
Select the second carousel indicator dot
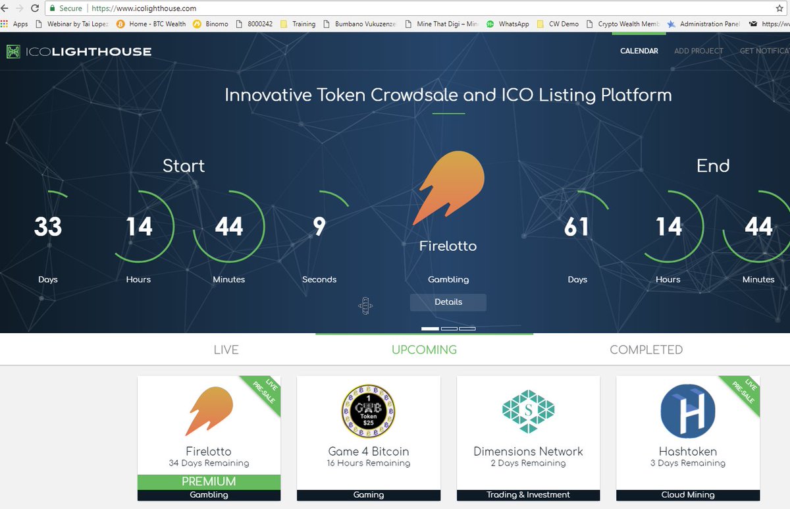pos(449,328)
